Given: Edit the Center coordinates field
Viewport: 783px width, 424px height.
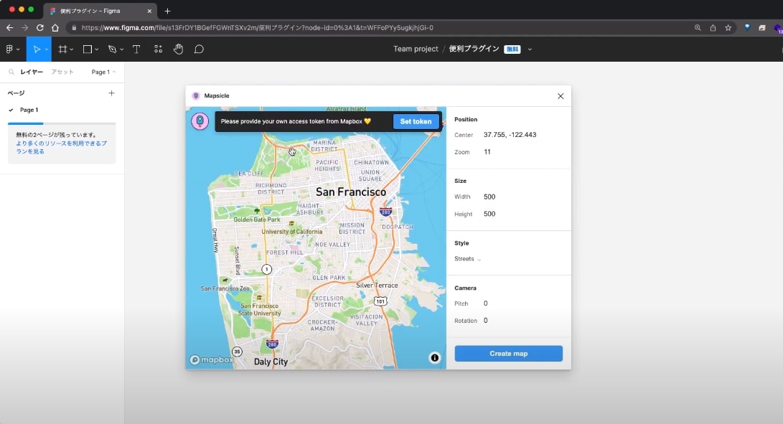Looking at the screenshot, I should coord(510,135).
